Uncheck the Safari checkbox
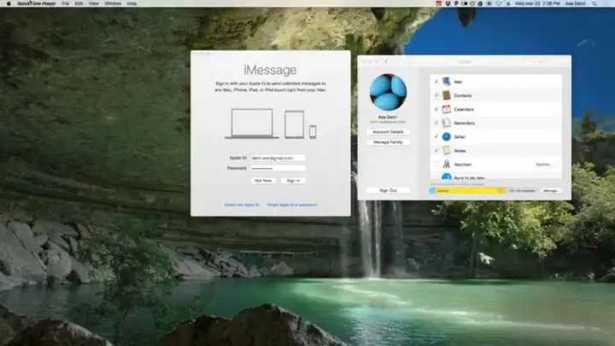615x346 pixels. 436,136
